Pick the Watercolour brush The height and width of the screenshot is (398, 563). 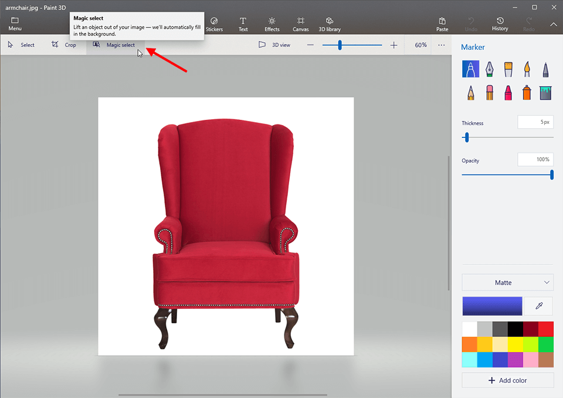(x=527, y=69)
